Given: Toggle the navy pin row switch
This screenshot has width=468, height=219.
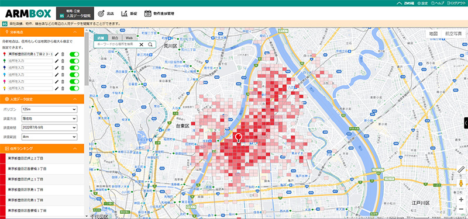Looking at the screenshot, I should coord(74,68).
